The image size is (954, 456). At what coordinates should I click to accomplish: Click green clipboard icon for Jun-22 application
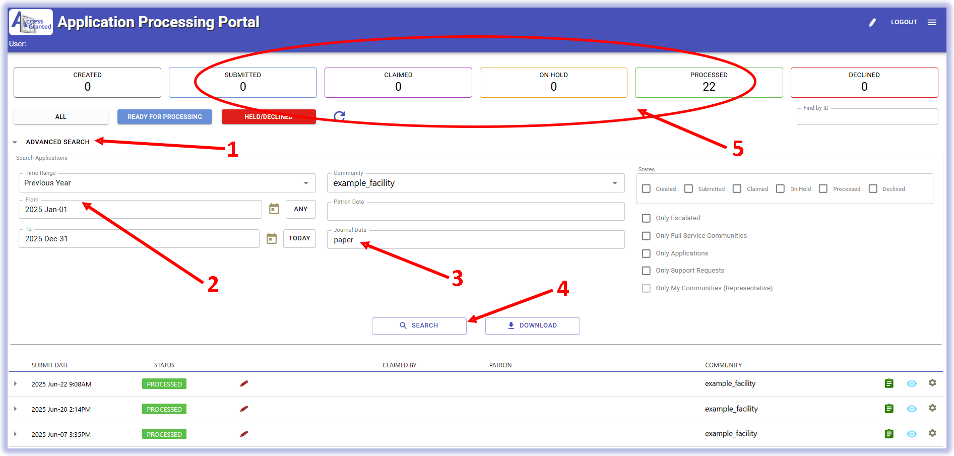click(889, 383)
